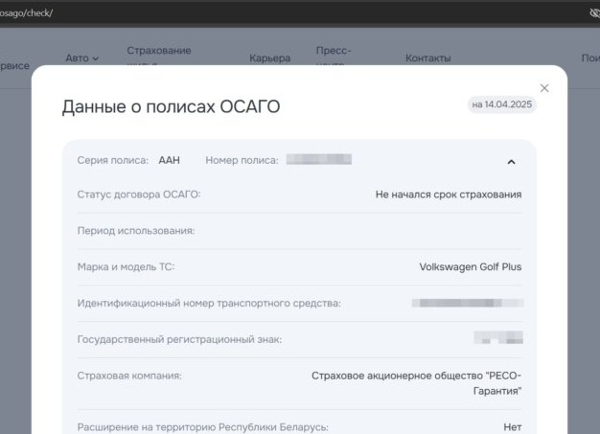Click the label Период использования
Screen dimensions: 600x434
(136, 231)
